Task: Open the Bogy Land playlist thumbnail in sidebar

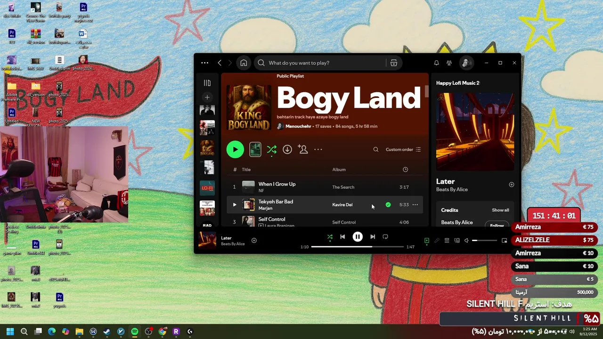Action: click(207, 148)
